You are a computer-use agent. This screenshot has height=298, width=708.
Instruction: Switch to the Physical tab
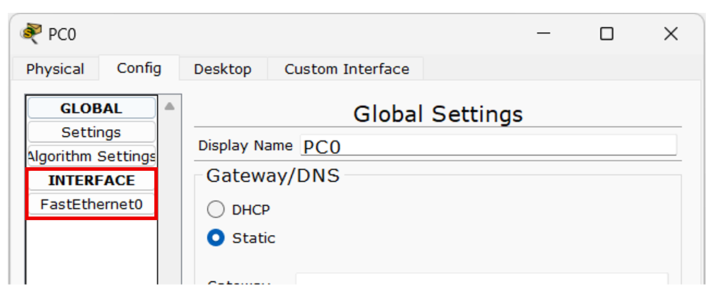click(x=55, y=69)
